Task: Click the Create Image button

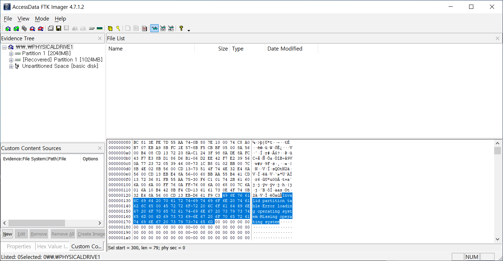Action: click(91, 234)
